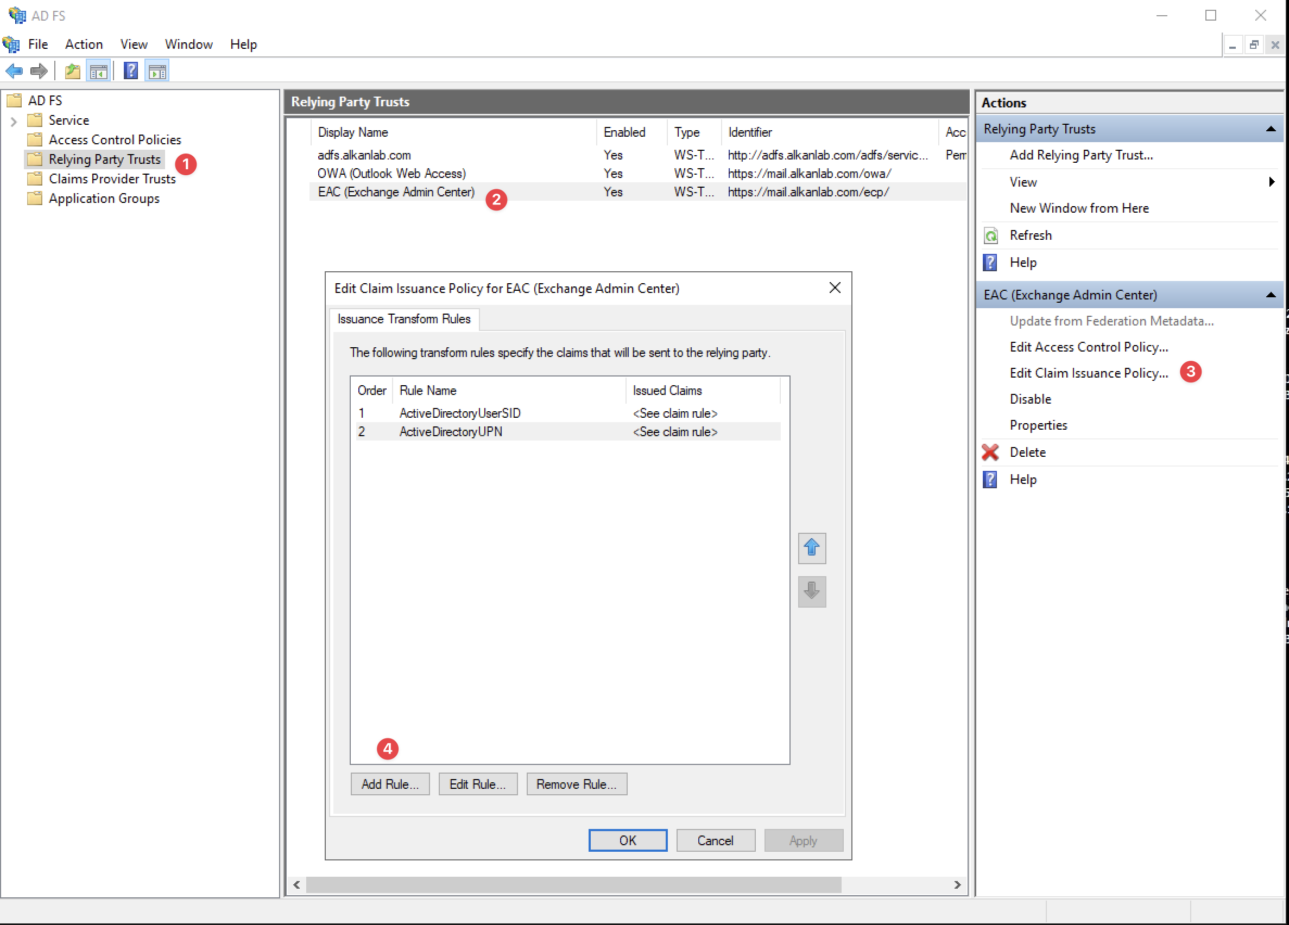Click the Add Rule... button
The image size is (1289, 925).
click(x=390, y=783)
